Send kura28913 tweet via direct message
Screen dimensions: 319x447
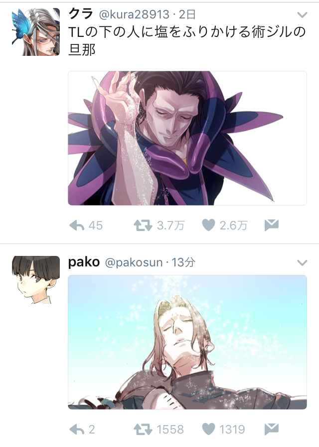click(272, 225)
